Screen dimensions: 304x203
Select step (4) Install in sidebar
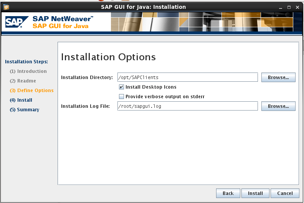tap(21, 100)
